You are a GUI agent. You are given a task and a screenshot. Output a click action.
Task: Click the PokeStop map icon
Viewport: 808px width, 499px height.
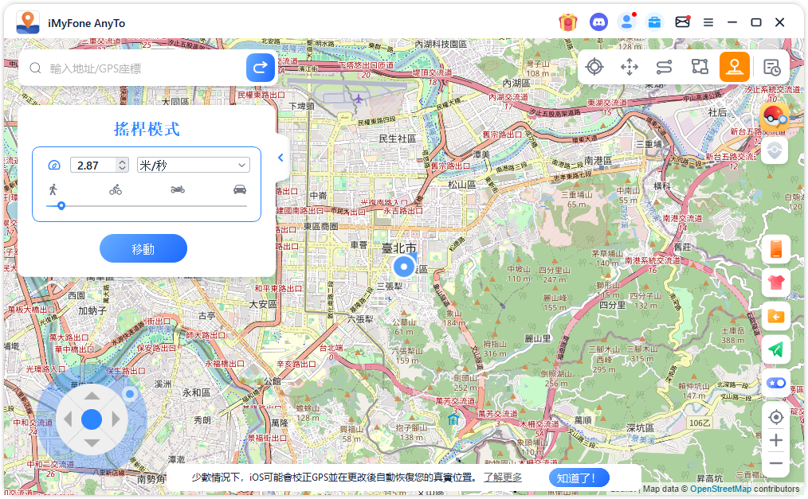(x=775, y=150)
